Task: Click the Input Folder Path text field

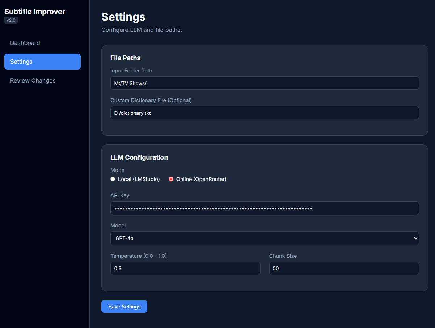Action: tap(264, 83)
